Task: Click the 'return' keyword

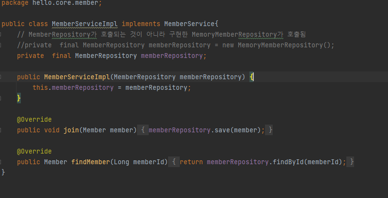Action: tap(191, 162)
